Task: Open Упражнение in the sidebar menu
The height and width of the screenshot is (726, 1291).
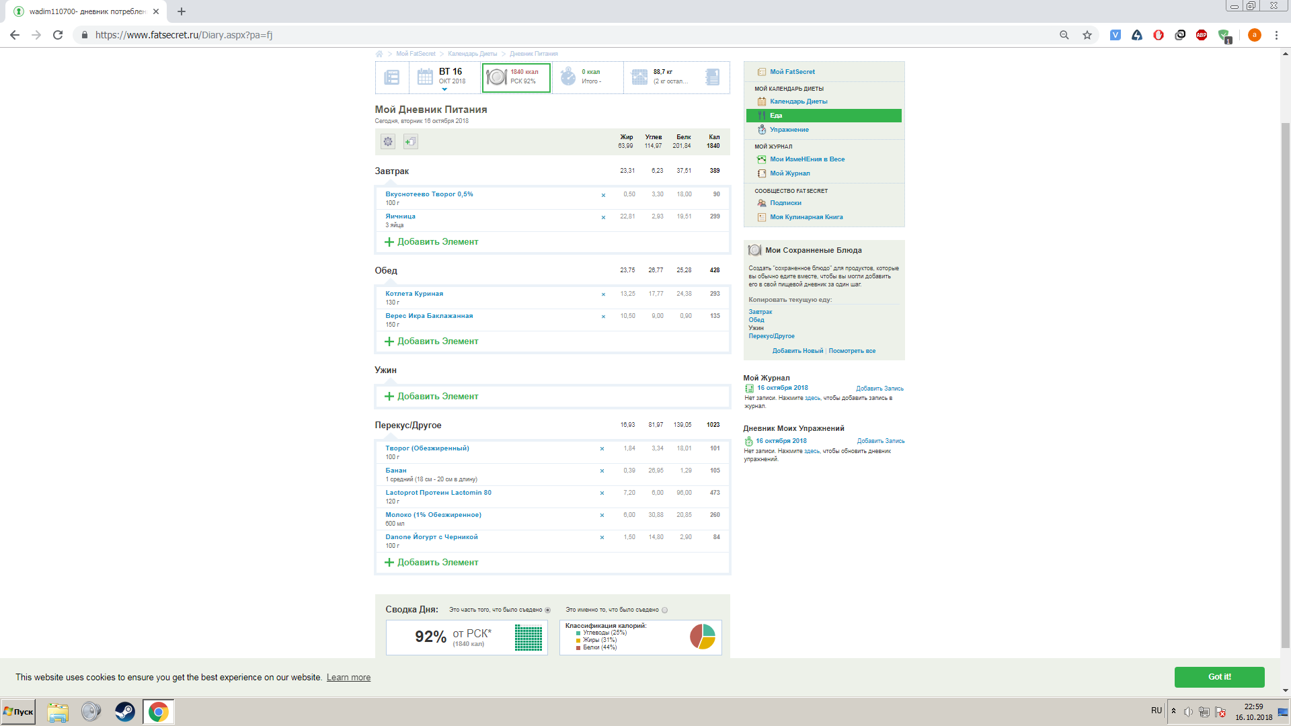Action: tap(789, 130)
